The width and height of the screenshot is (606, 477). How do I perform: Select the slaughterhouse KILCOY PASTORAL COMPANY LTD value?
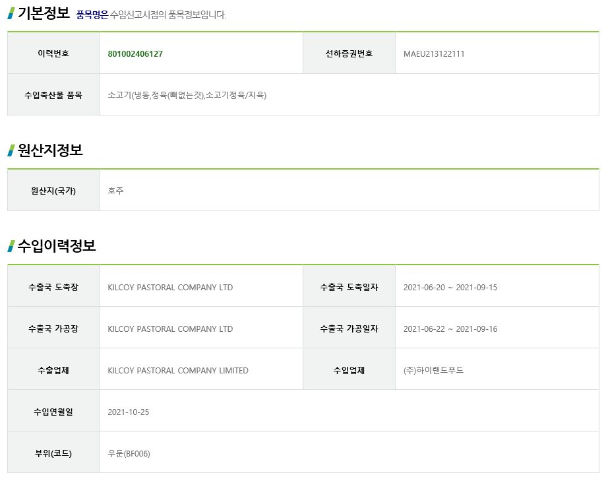(170, 287)
